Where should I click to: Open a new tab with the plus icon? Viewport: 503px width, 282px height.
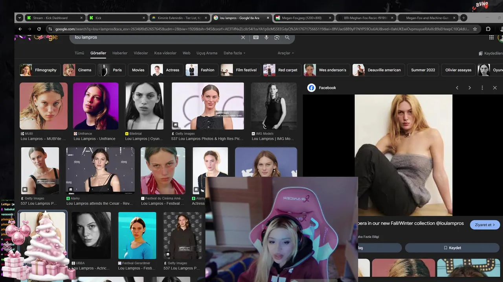(464, 18)
